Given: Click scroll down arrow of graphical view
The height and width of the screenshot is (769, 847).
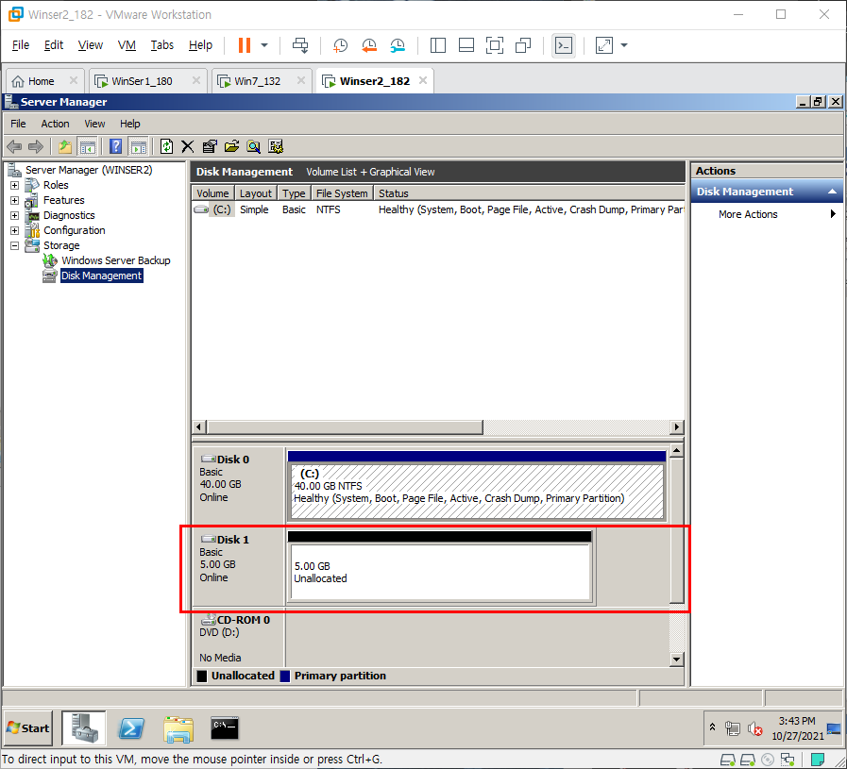Looking at the screenshot, I should (x=676, y=659).
